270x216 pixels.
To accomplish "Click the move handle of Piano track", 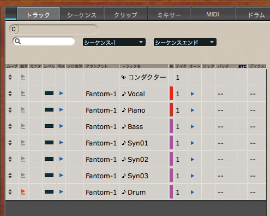I will [10, 110].
